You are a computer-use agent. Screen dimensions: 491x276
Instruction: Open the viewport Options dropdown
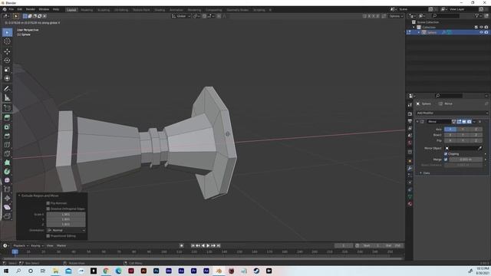point(396,16)
